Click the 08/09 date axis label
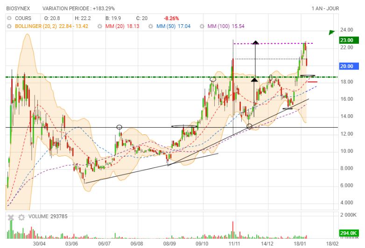 click(169, 244)
